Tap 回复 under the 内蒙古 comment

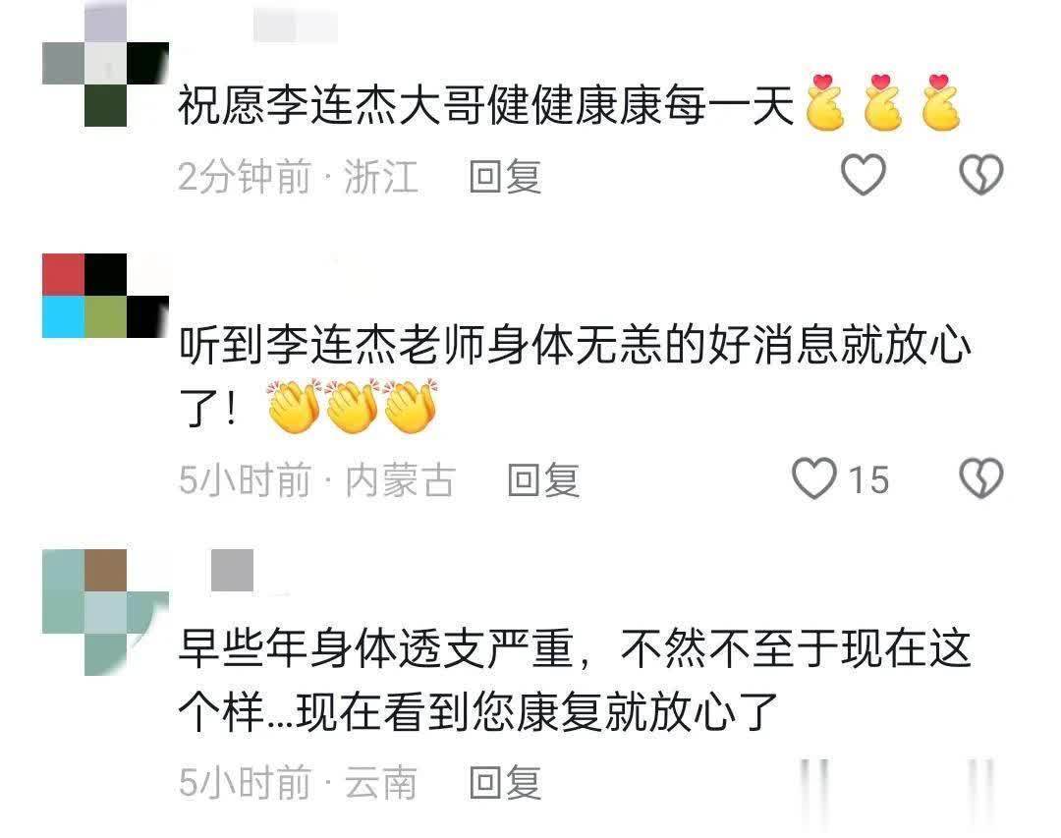coord(543,480)
